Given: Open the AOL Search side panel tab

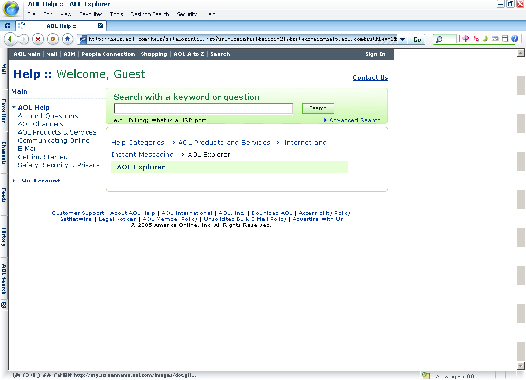Looking at the screenshot, I should 4,279.
